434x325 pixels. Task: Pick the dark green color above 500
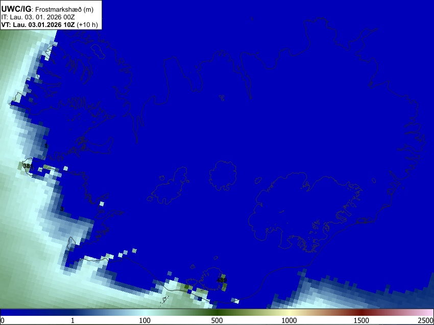pos(216,312)
